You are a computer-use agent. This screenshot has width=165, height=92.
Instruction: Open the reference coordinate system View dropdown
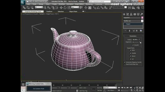point(75,7)
